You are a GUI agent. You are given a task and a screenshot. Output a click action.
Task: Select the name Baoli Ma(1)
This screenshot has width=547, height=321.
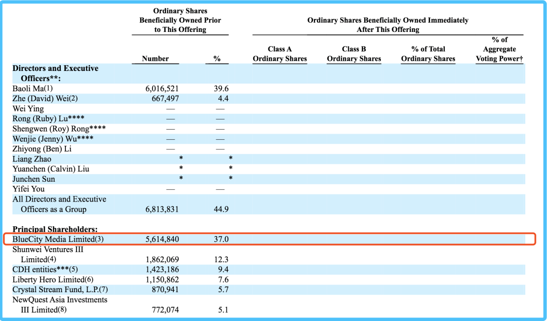click(x=32, y=89)
